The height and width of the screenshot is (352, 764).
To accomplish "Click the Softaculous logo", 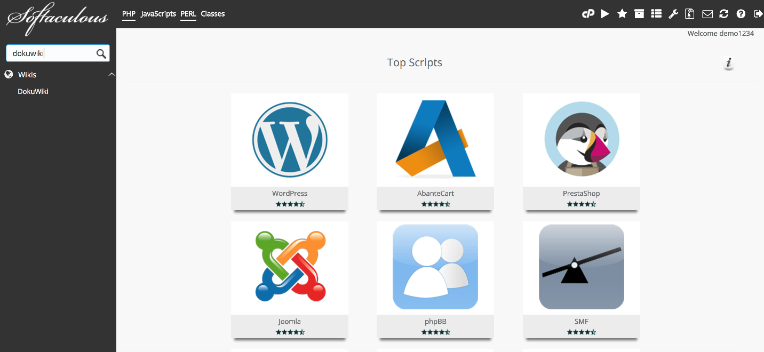I will pos(57,19).
